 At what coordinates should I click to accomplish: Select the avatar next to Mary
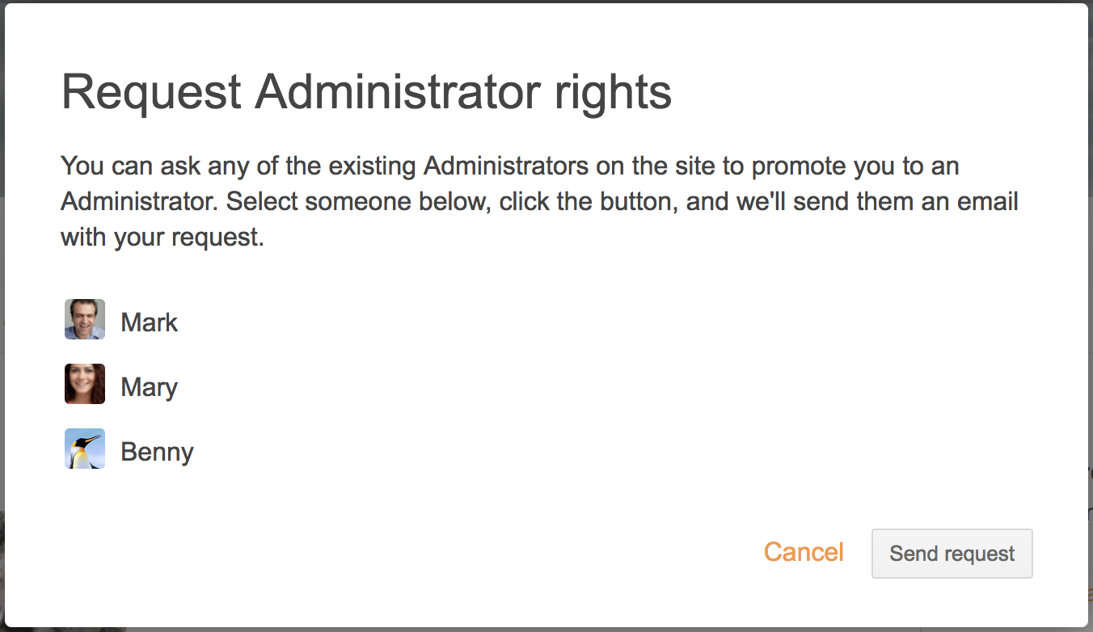84,384
